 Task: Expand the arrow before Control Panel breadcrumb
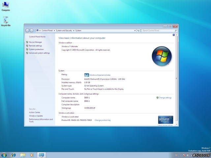40,31
